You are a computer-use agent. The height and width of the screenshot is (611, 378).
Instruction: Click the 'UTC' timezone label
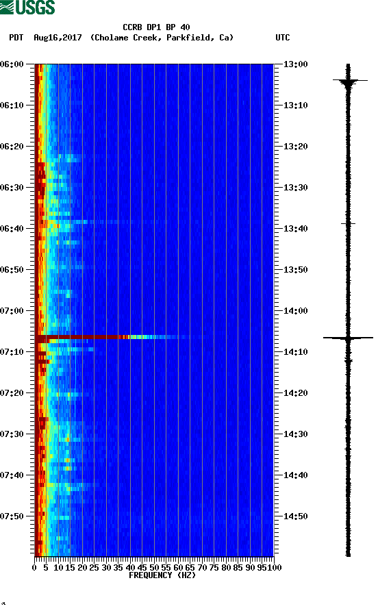tap(283, 38)
